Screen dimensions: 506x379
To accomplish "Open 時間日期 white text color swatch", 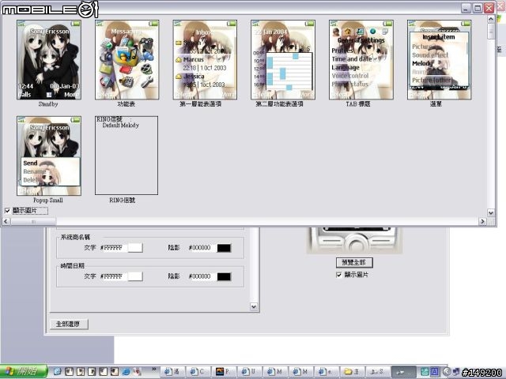I will pyautogui.click(x=135, y=276).
